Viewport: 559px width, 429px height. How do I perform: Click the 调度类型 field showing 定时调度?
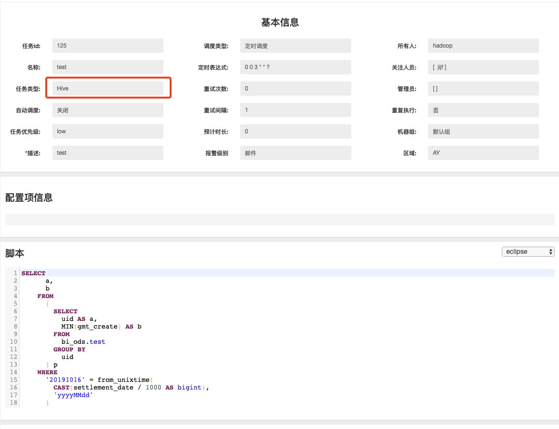[x=295, y=46]
